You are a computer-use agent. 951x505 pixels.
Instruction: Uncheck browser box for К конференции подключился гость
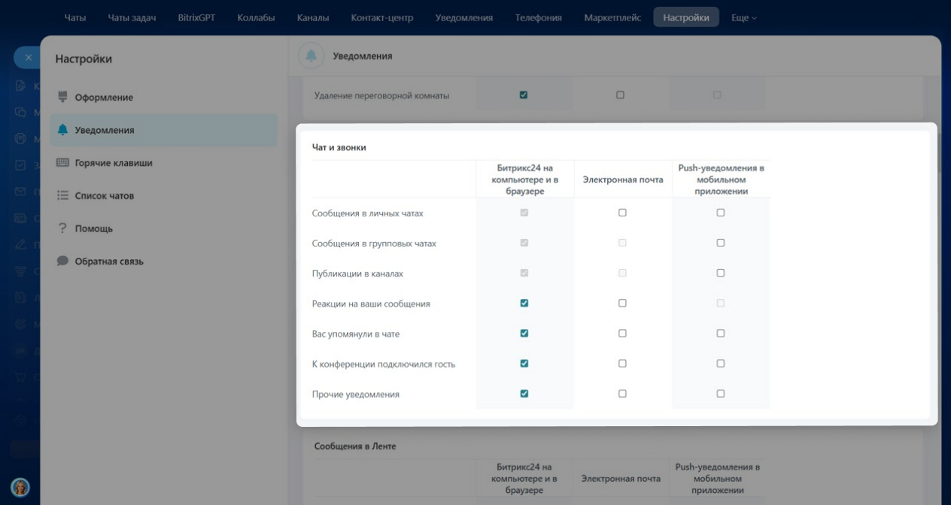[x=524, y=364]
